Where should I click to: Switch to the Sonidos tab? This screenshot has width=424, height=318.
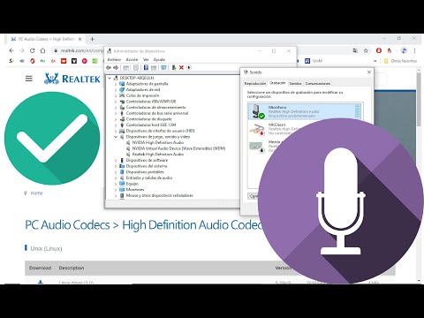295,84
